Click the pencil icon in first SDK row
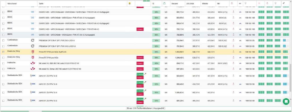 (145, 75)
